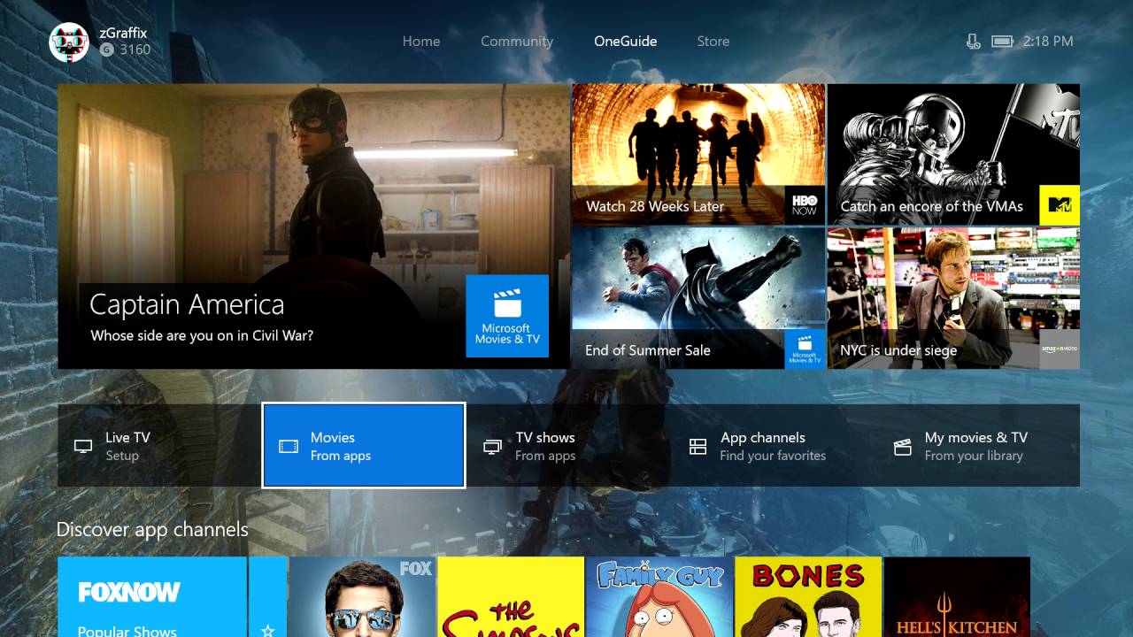Open the Captain America featured banner

314,226
